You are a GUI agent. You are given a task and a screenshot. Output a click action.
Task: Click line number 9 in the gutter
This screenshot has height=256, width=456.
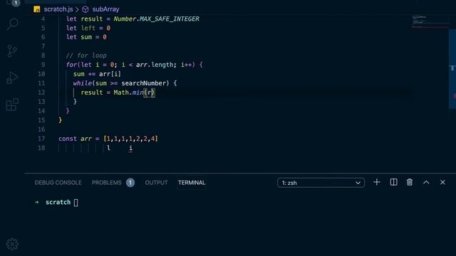[43, 65]
